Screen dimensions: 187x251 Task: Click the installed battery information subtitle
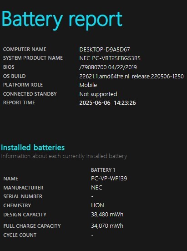64,156
